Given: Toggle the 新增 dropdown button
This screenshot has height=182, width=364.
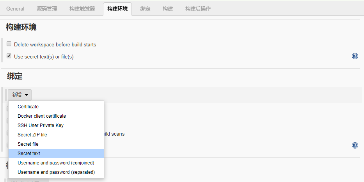Looking at the screenshot, I should click(20, 95).
